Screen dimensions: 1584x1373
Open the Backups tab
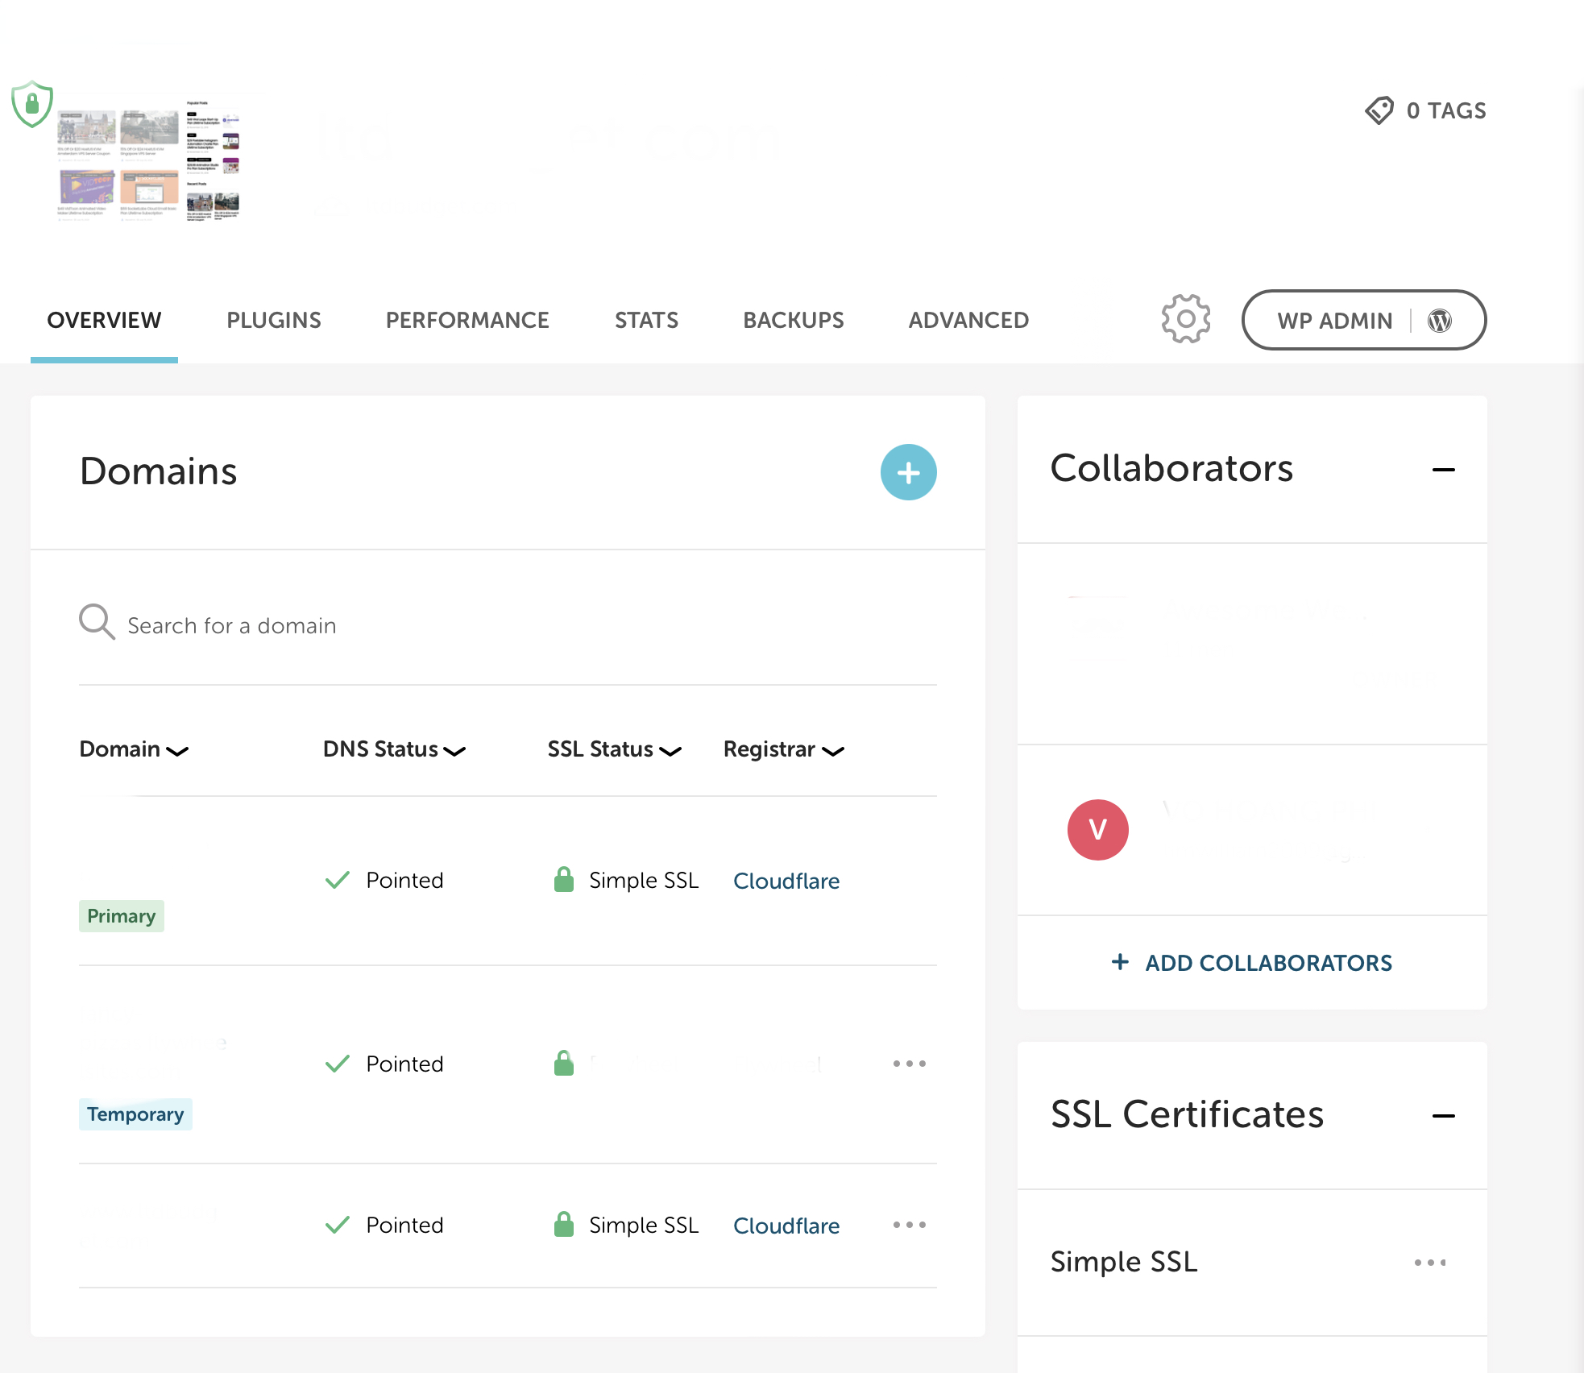793,320
